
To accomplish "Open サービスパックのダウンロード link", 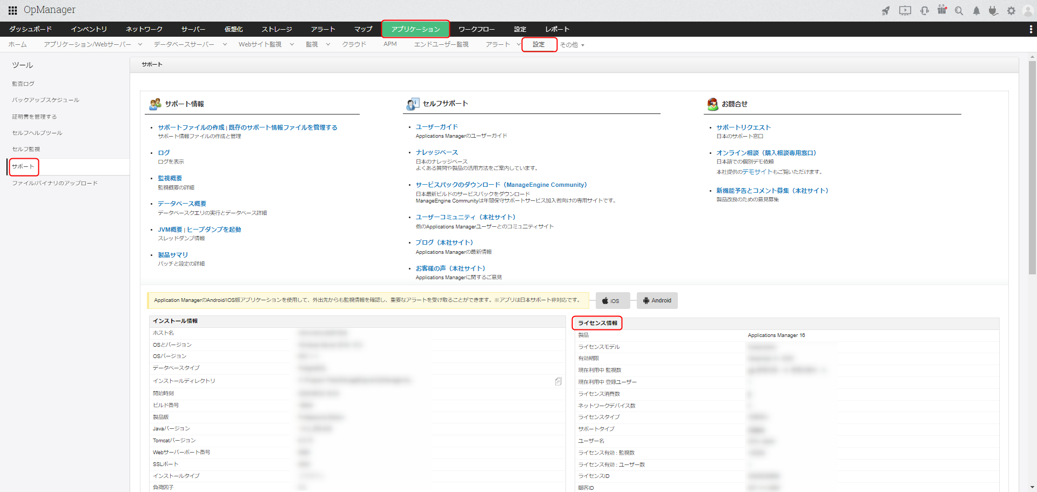I will [x=501, y=185].
